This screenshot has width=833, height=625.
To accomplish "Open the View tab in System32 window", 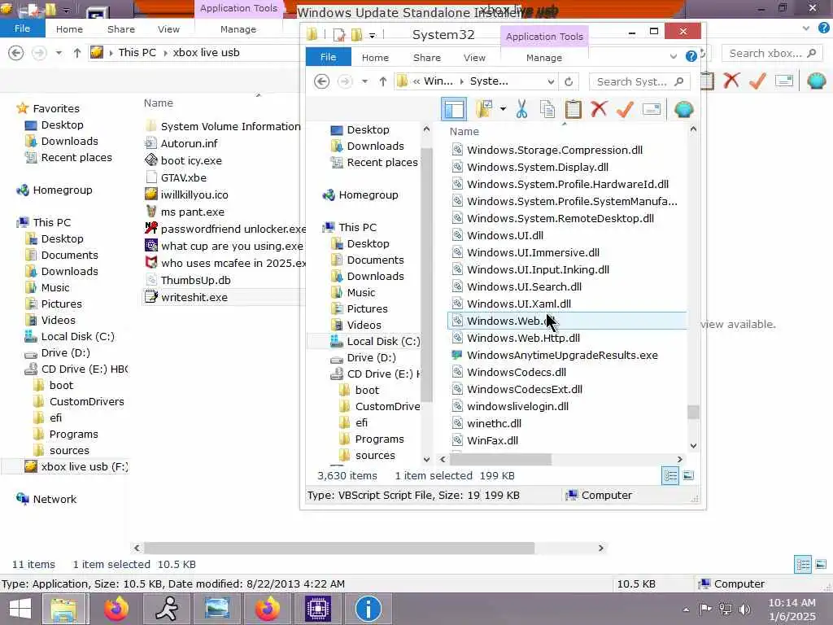I will click(x=474, y=58).
